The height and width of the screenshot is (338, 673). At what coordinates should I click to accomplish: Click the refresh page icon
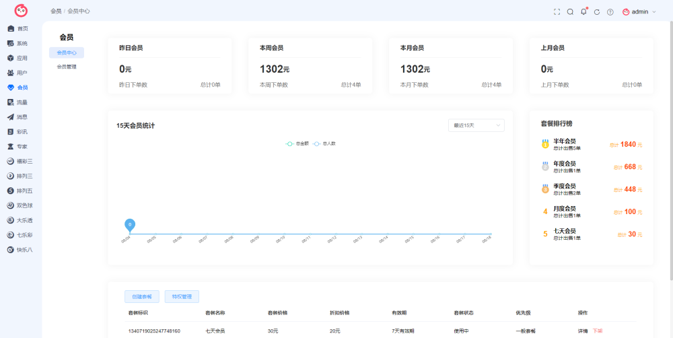point(596,12)
